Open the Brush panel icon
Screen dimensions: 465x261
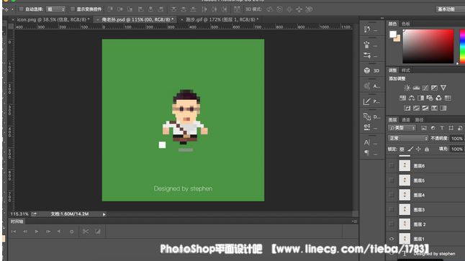[367, 45]
